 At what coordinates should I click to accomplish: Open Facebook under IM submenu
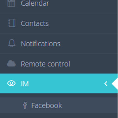click(59, 105)
